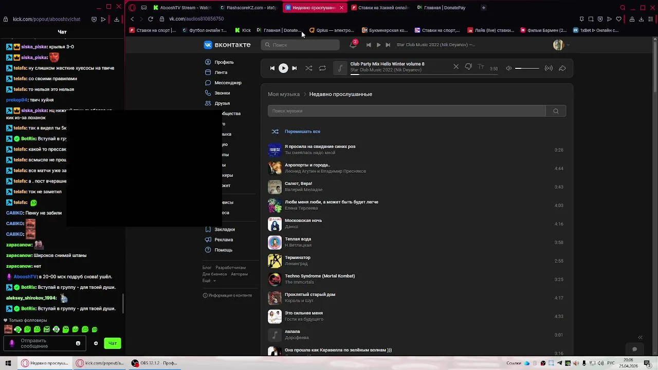Adjust the volume slider in player
This screenshot has width=658, height=370.
pyautogui.click(x=527, y=68)
